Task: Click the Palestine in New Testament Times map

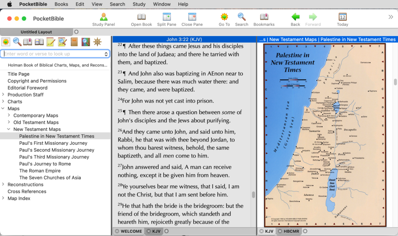Action: tap(325, 135)
